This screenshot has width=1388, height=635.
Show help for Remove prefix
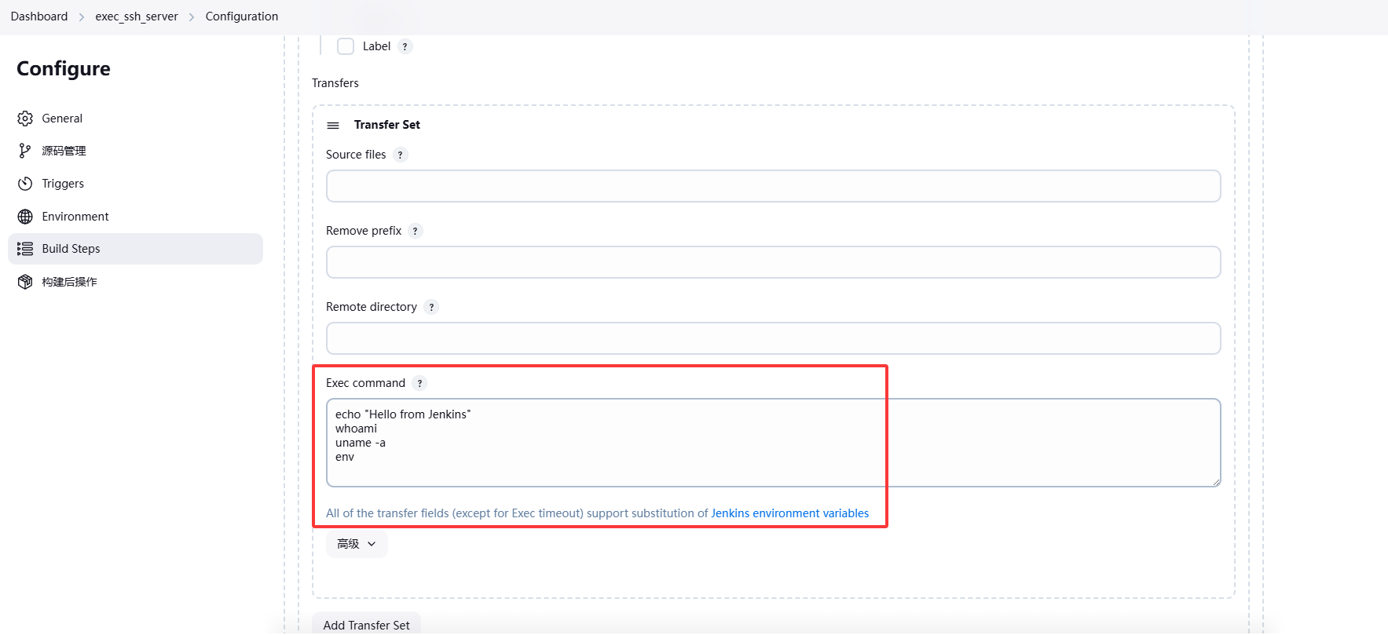tap(416, 231)
